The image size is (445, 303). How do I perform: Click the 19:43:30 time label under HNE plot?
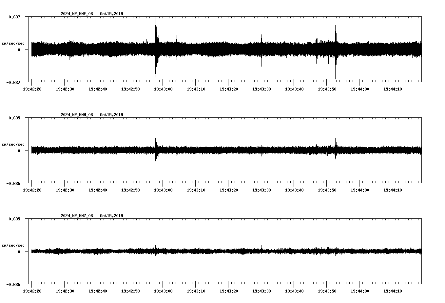click(261, 89)
